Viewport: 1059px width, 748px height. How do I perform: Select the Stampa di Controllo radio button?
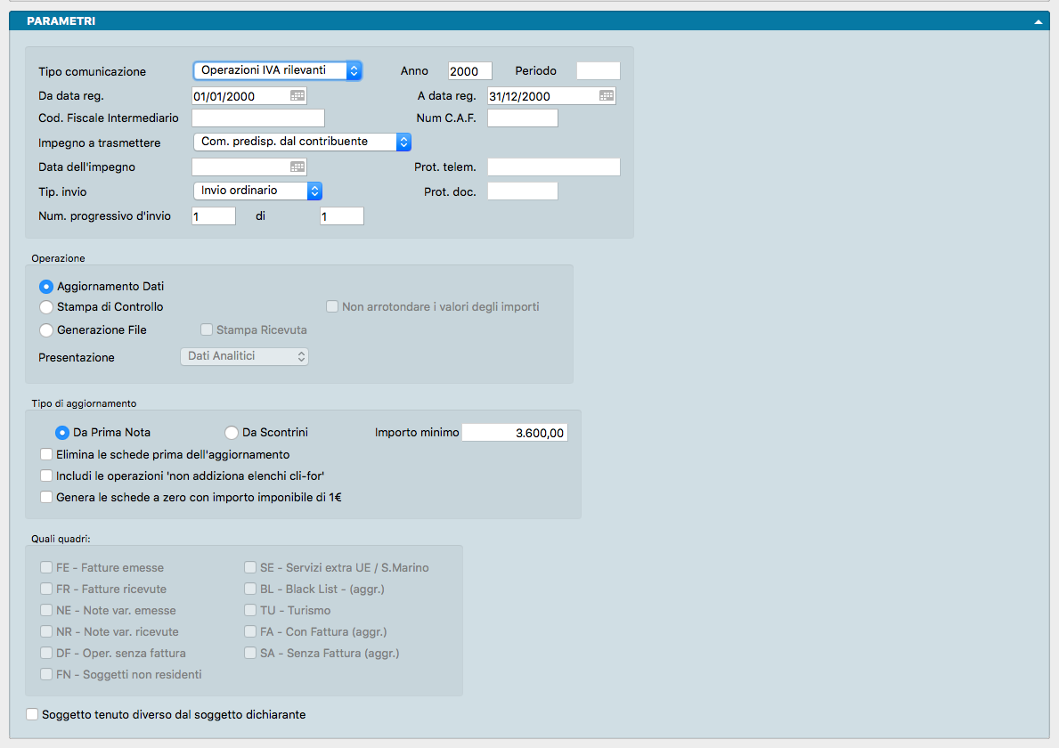click(46, 307)
